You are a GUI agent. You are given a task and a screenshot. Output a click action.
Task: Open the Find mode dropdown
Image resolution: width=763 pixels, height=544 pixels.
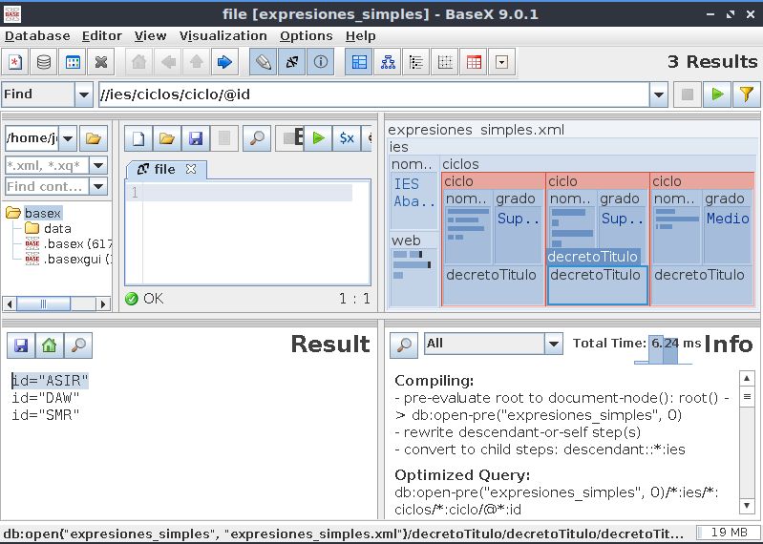pyautogui.click(x=82, y=94)
